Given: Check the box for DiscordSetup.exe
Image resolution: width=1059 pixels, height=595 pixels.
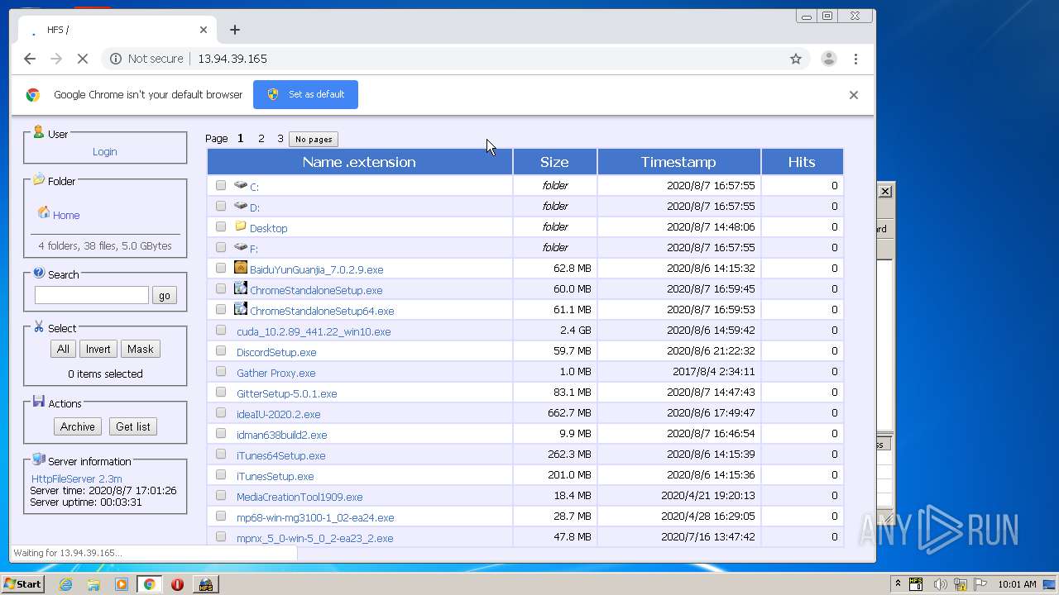Looking at the screenshot, I should pos(221,350).
